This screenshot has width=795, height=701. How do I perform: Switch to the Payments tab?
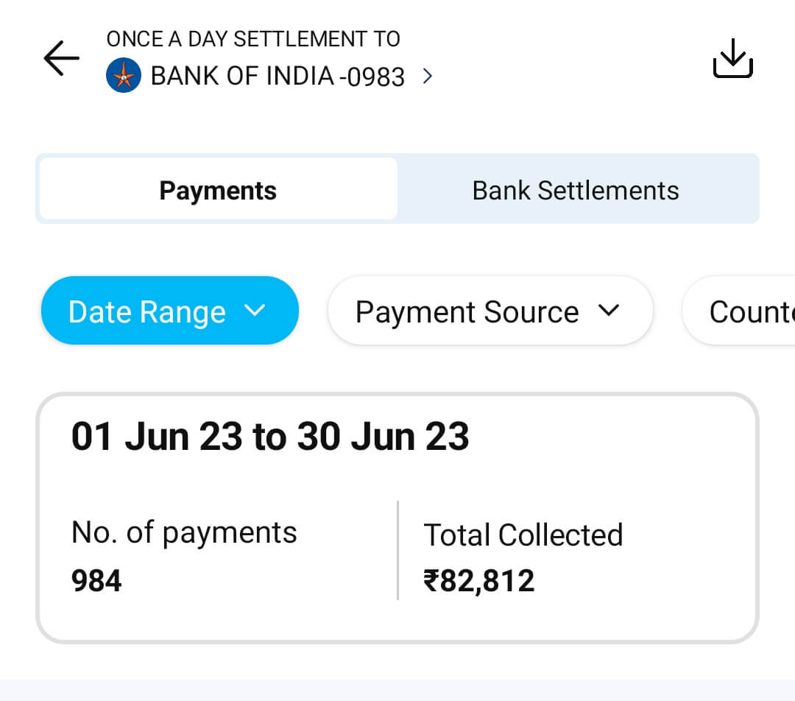(x=218, y=190)
